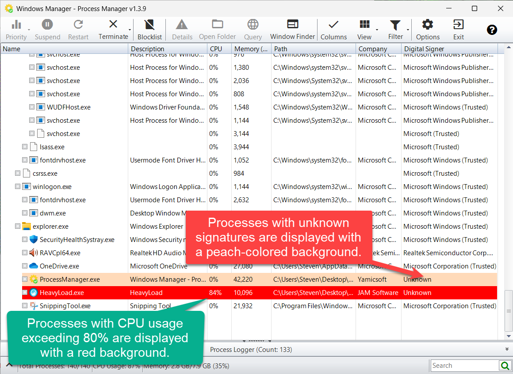Click Realtek Semiconductor Corp signer cell

pos(448,253)
